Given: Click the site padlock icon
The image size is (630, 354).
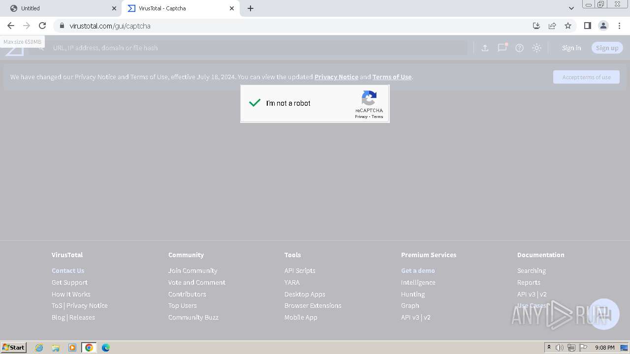Looking at the screenshot, I should pyautogui.click(x=62, y=26).
